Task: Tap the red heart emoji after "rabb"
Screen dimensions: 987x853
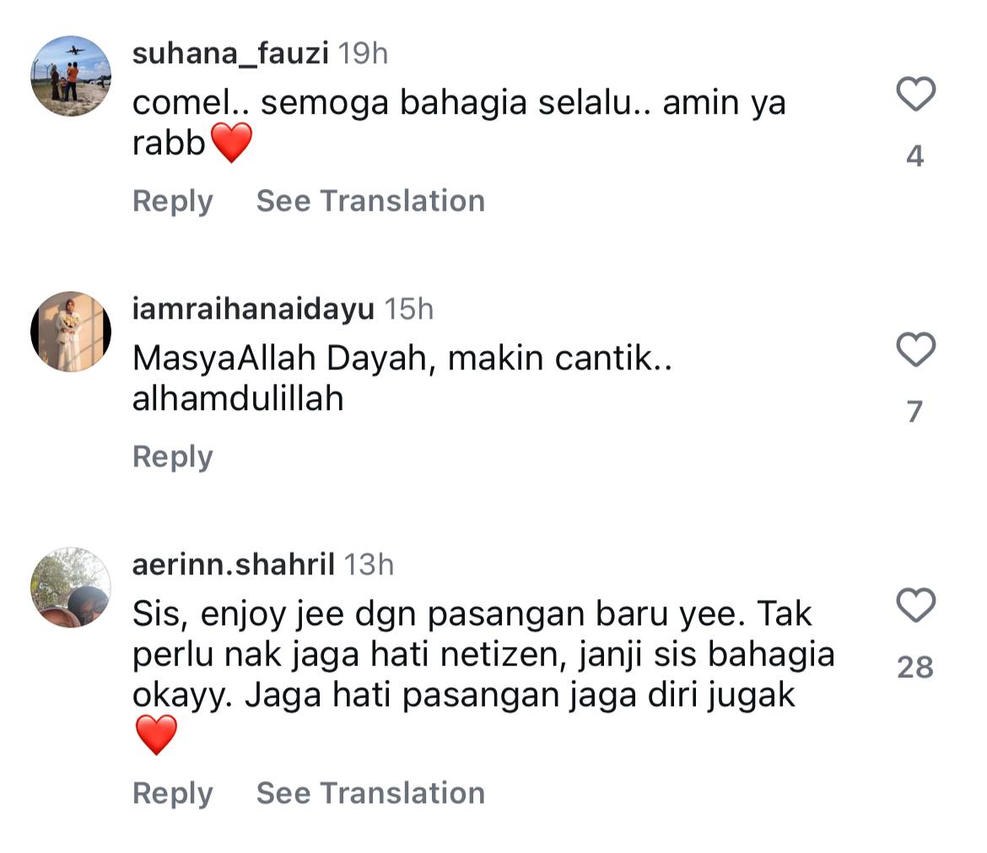Action: (231, 143)
